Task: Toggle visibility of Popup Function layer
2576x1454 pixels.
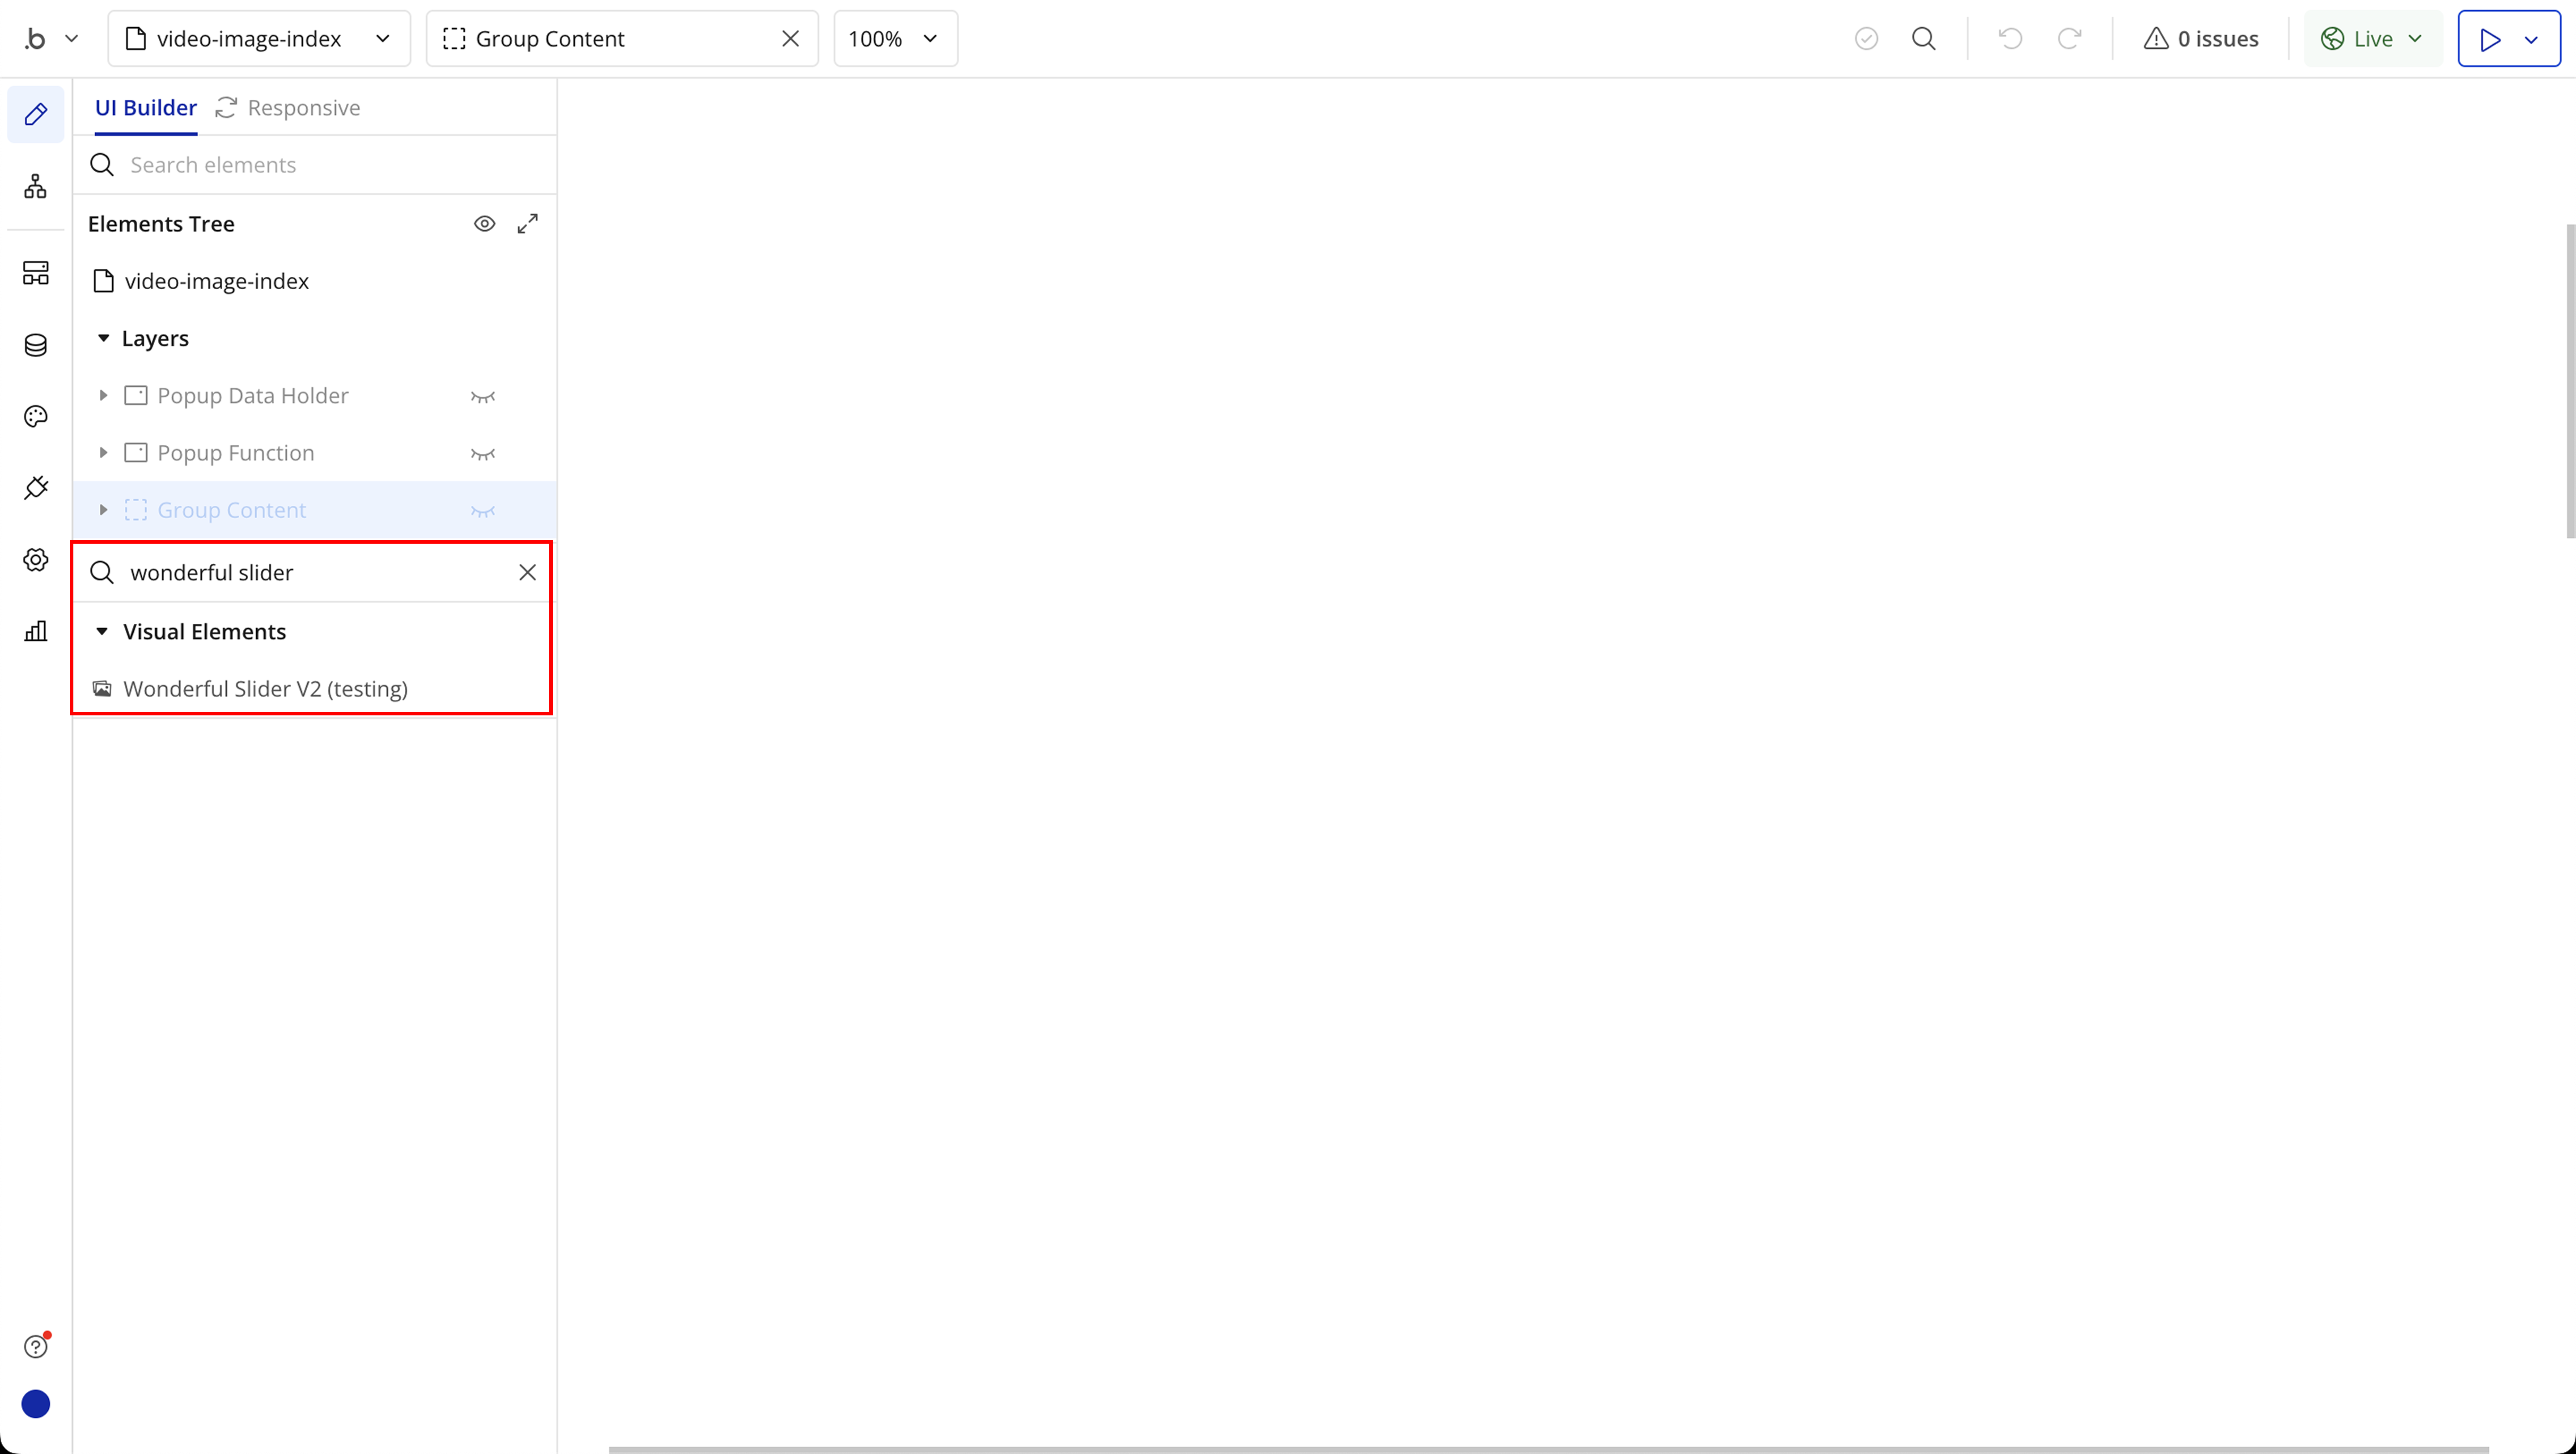Action: (x=483, y=454)
